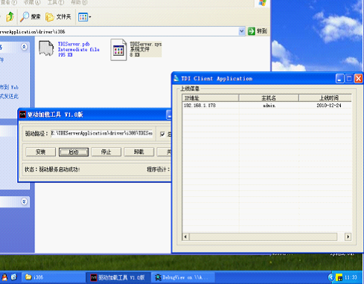Click the TDIServer.pdb file name

pyautogui.click(x=74, y=44)
